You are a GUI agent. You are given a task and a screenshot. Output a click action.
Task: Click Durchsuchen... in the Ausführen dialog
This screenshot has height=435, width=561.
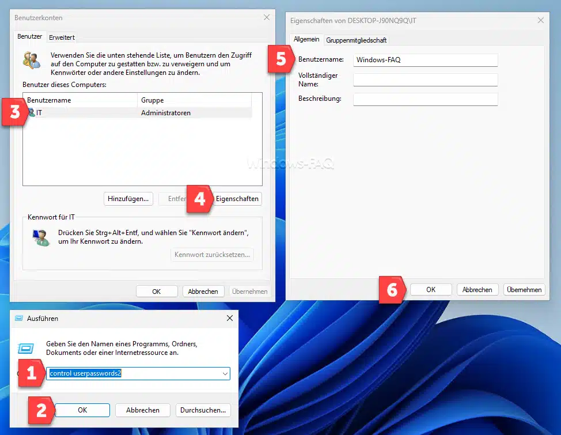pos(203,410)
